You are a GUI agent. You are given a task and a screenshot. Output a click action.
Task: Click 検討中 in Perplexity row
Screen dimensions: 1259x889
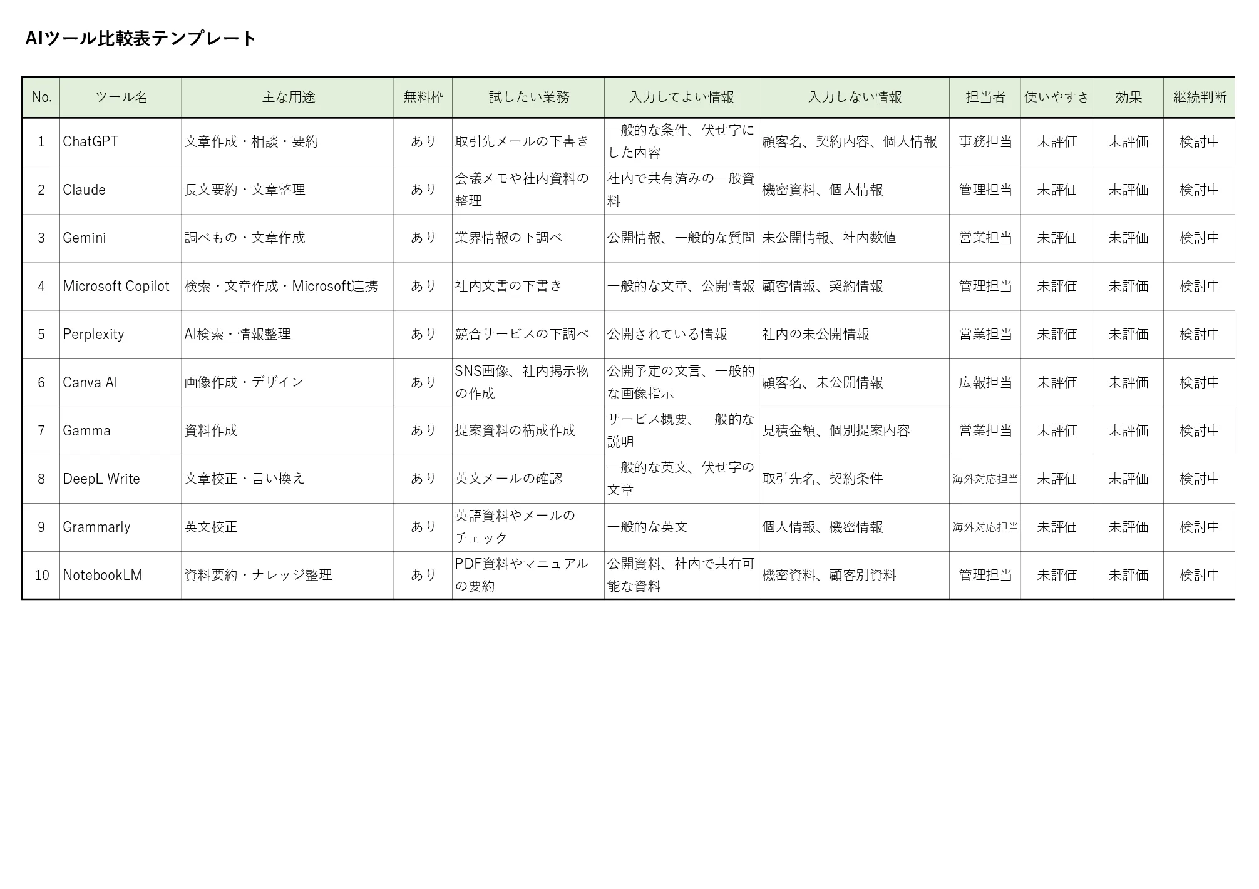(x=1200, y=335)
